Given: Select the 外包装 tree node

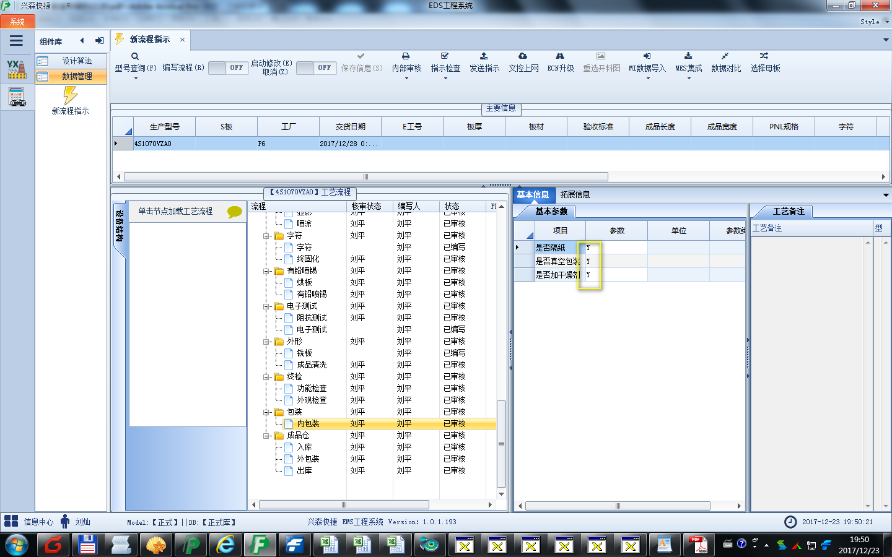Looking at the screenshot, I should [308, 459].
